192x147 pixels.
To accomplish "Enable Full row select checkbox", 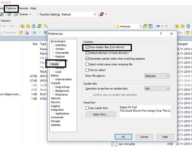I will point(87,70).
